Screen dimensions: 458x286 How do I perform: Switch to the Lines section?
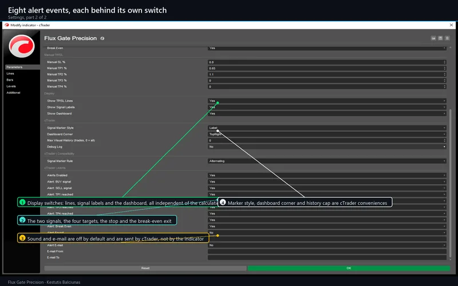[x=10, y=74]
